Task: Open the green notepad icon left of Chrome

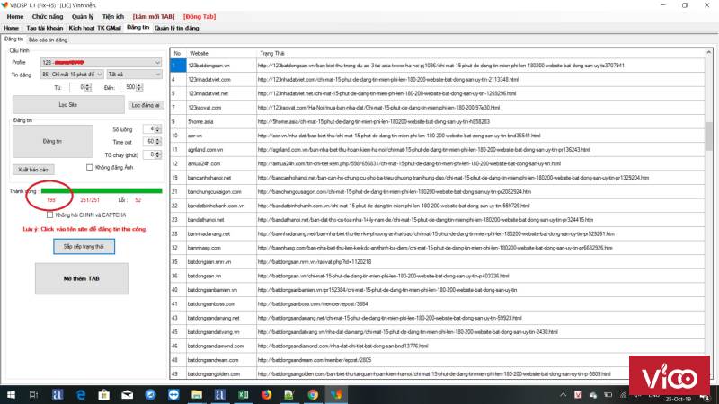Action: 289,394
